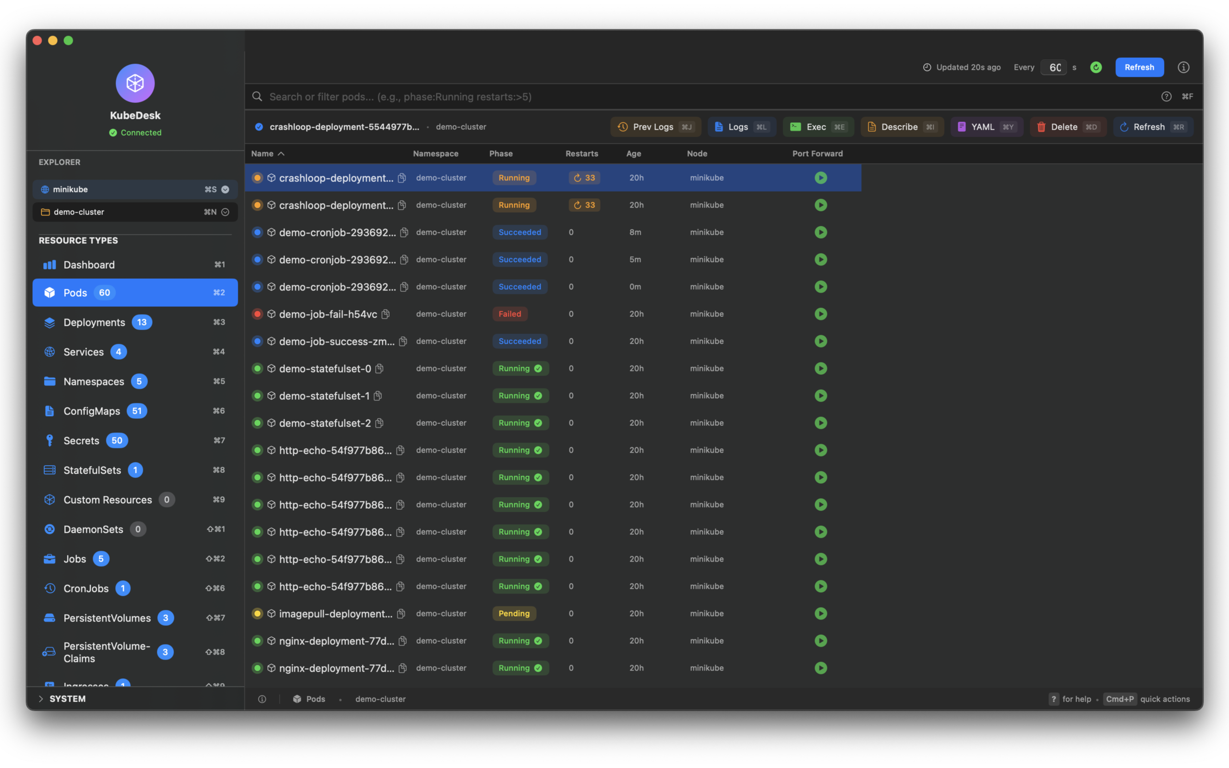Copy name of demo-job-fail-h54vc pod

(x=386, y=314)
